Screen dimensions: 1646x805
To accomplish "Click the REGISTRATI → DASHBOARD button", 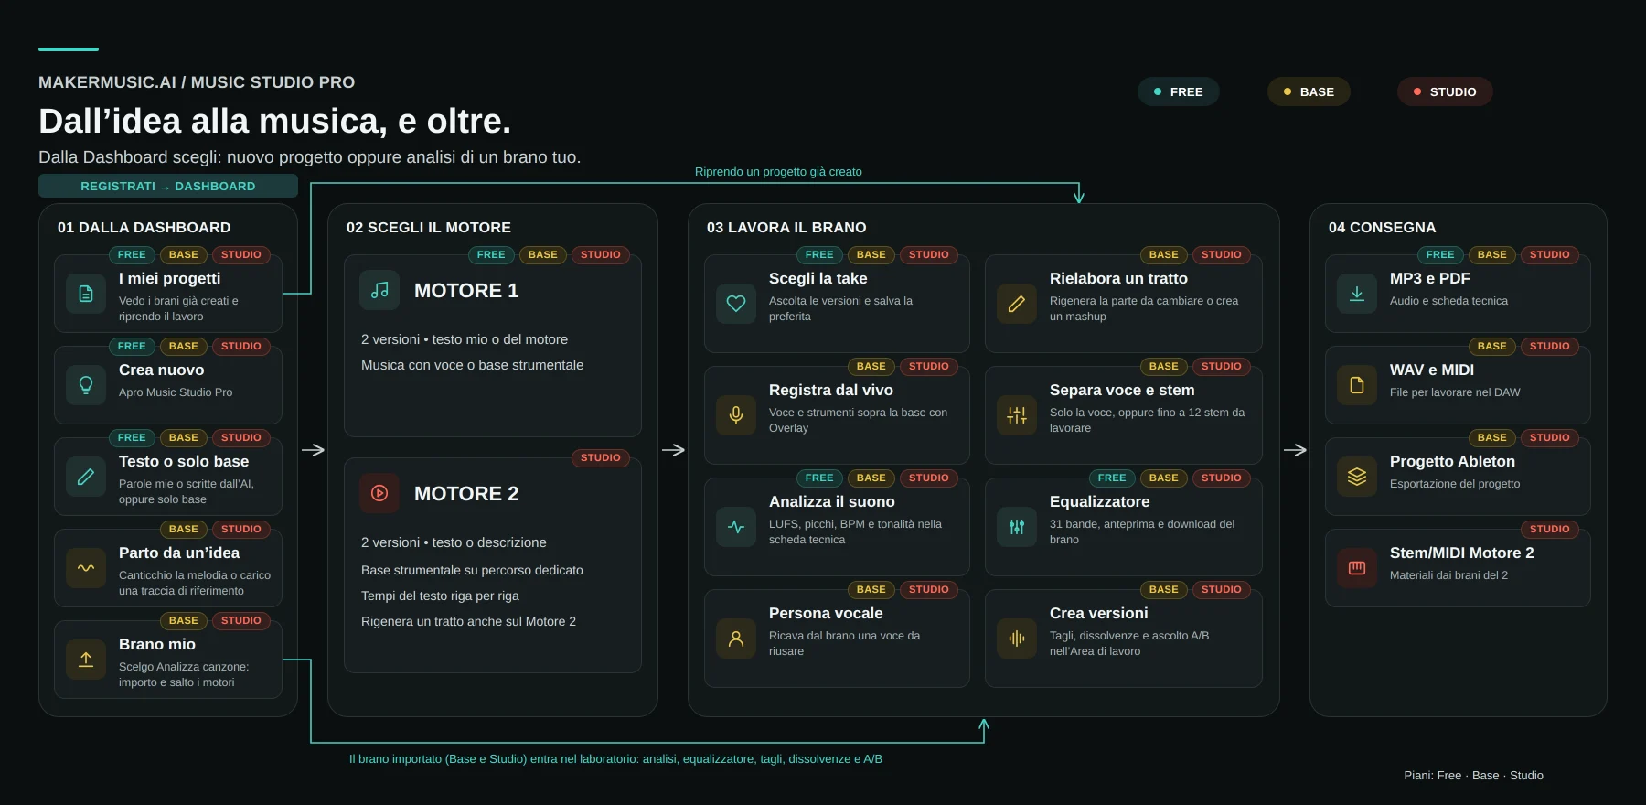I will pyautogui.click(x=168, y=186).
